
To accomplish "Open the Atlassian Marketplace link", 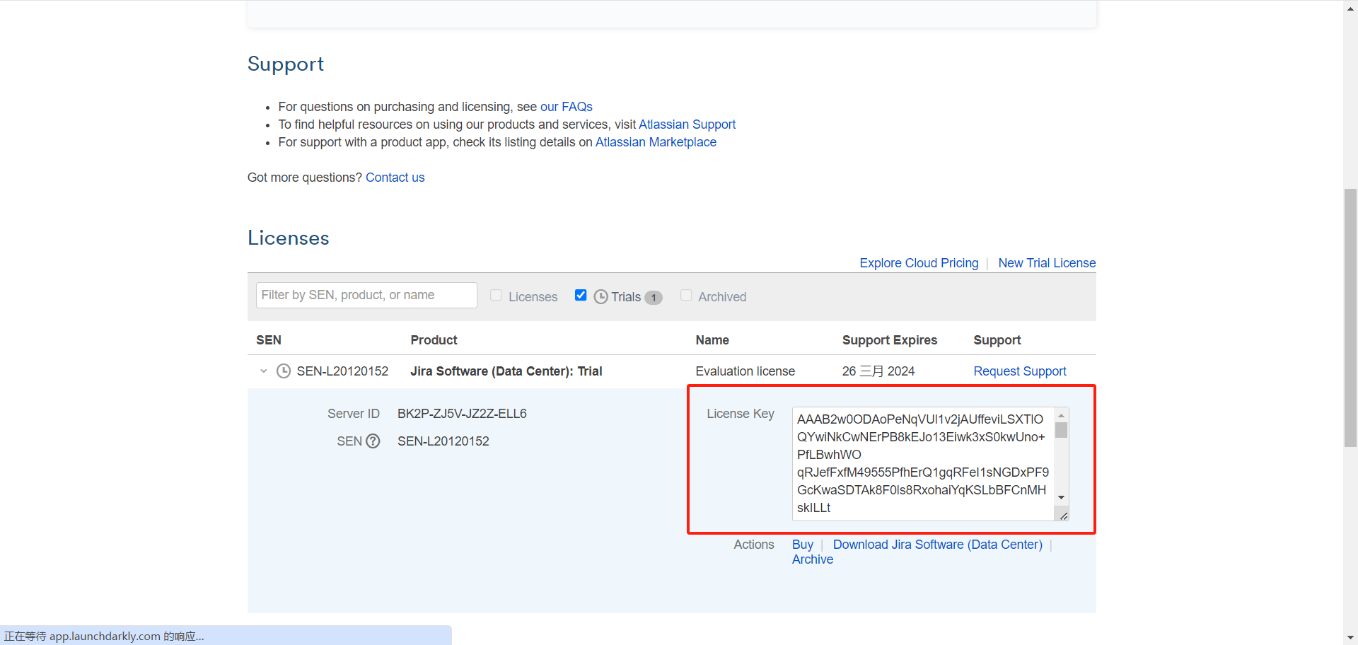I will coord(656,142).
